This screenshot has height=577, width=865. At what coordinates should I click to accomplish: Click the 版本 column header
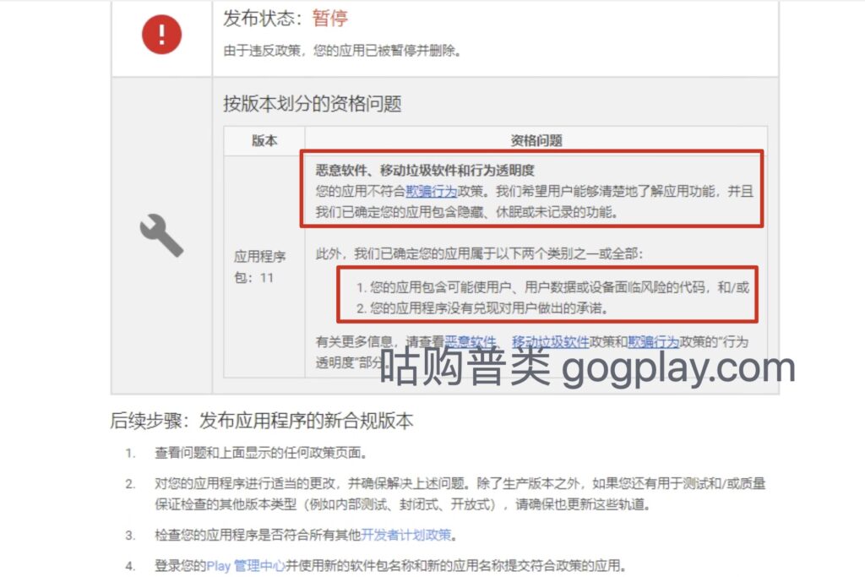pos(264,141)
